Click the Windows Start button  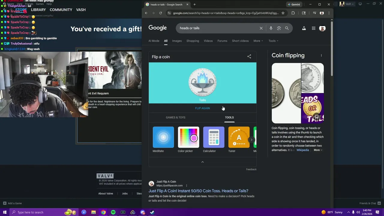(x=4, y=212)
